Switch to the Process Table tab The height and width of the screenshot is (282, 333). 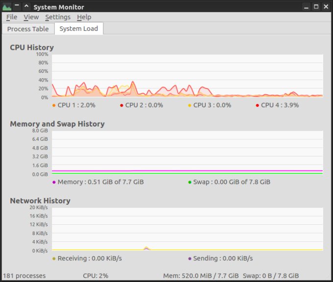(28, 29)
